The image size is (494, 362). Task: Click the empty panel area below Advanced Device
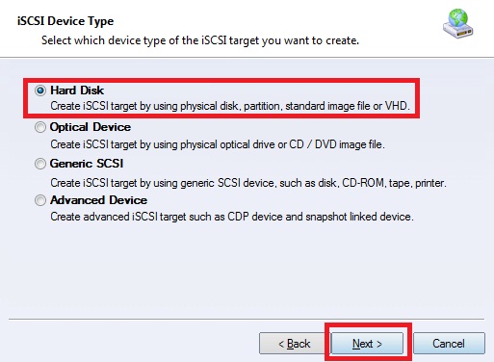pyautogui.click(x=247, y=270)
